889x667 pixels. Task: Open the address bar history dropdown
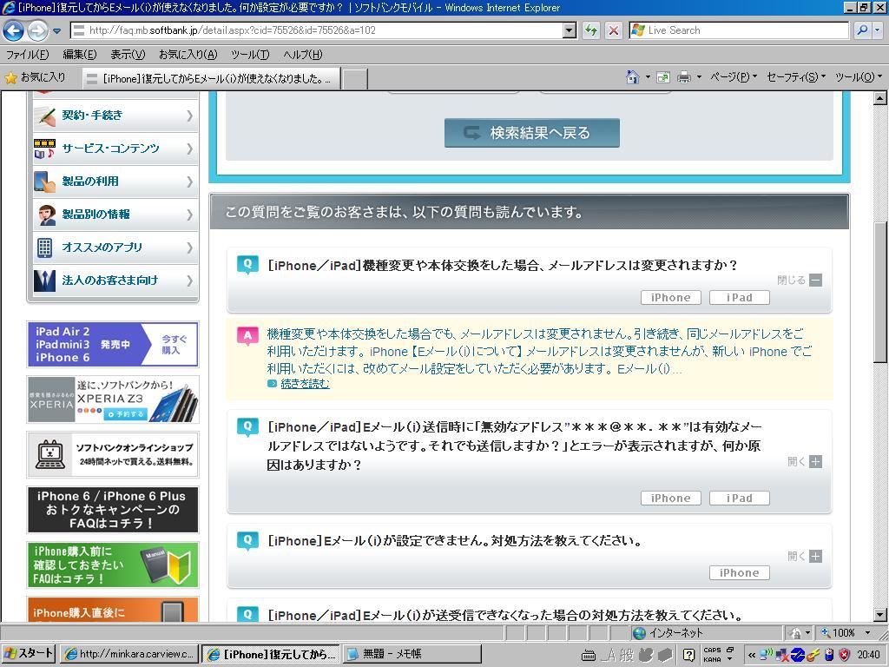pyautogui.click(x=570, y=30)
